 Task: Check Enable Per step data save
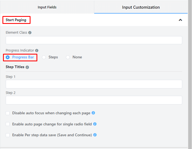pos(8,135)
